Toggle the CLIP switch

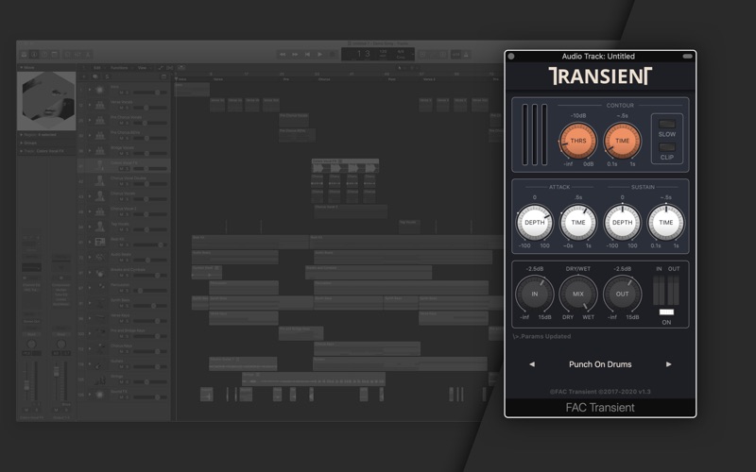[667, 147]
